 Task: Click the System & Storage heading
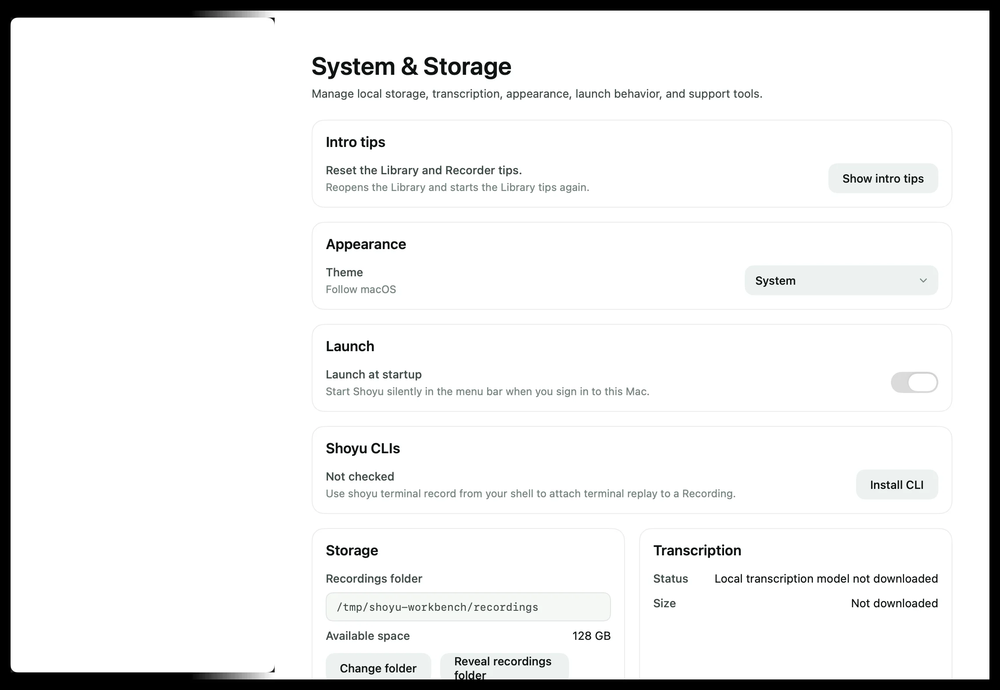click(411, 66)
